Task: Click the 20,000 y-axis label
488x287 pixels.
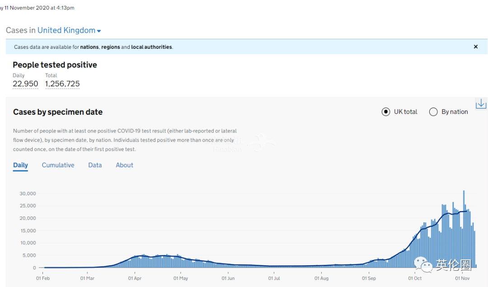Action: (28, 218)
